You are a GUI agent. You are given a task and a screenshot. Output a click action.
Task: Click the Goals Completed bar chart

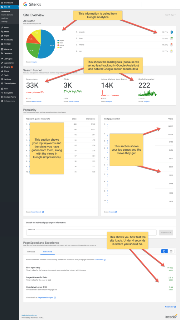[x=148, y=92]
